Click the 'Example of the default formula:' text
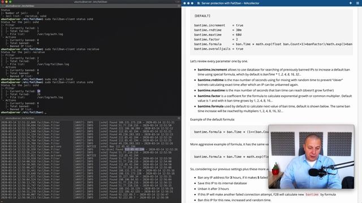The height and width of the screenshot is (203, 362). (x=213, y=120)
